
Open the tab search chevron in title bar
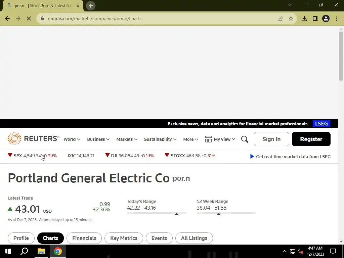(x=290, y=5)
